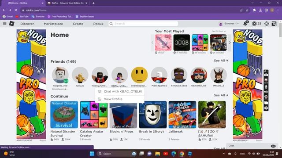282x158 pixels.
Task: Open Task View on the taskbar
Action: pos(142,154)
